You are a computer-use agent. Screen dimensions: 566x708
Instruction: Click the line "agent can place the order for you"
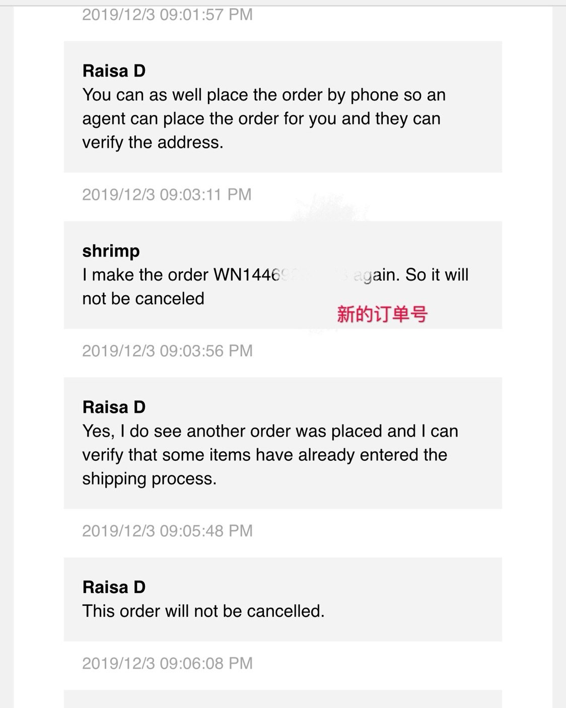261,119
